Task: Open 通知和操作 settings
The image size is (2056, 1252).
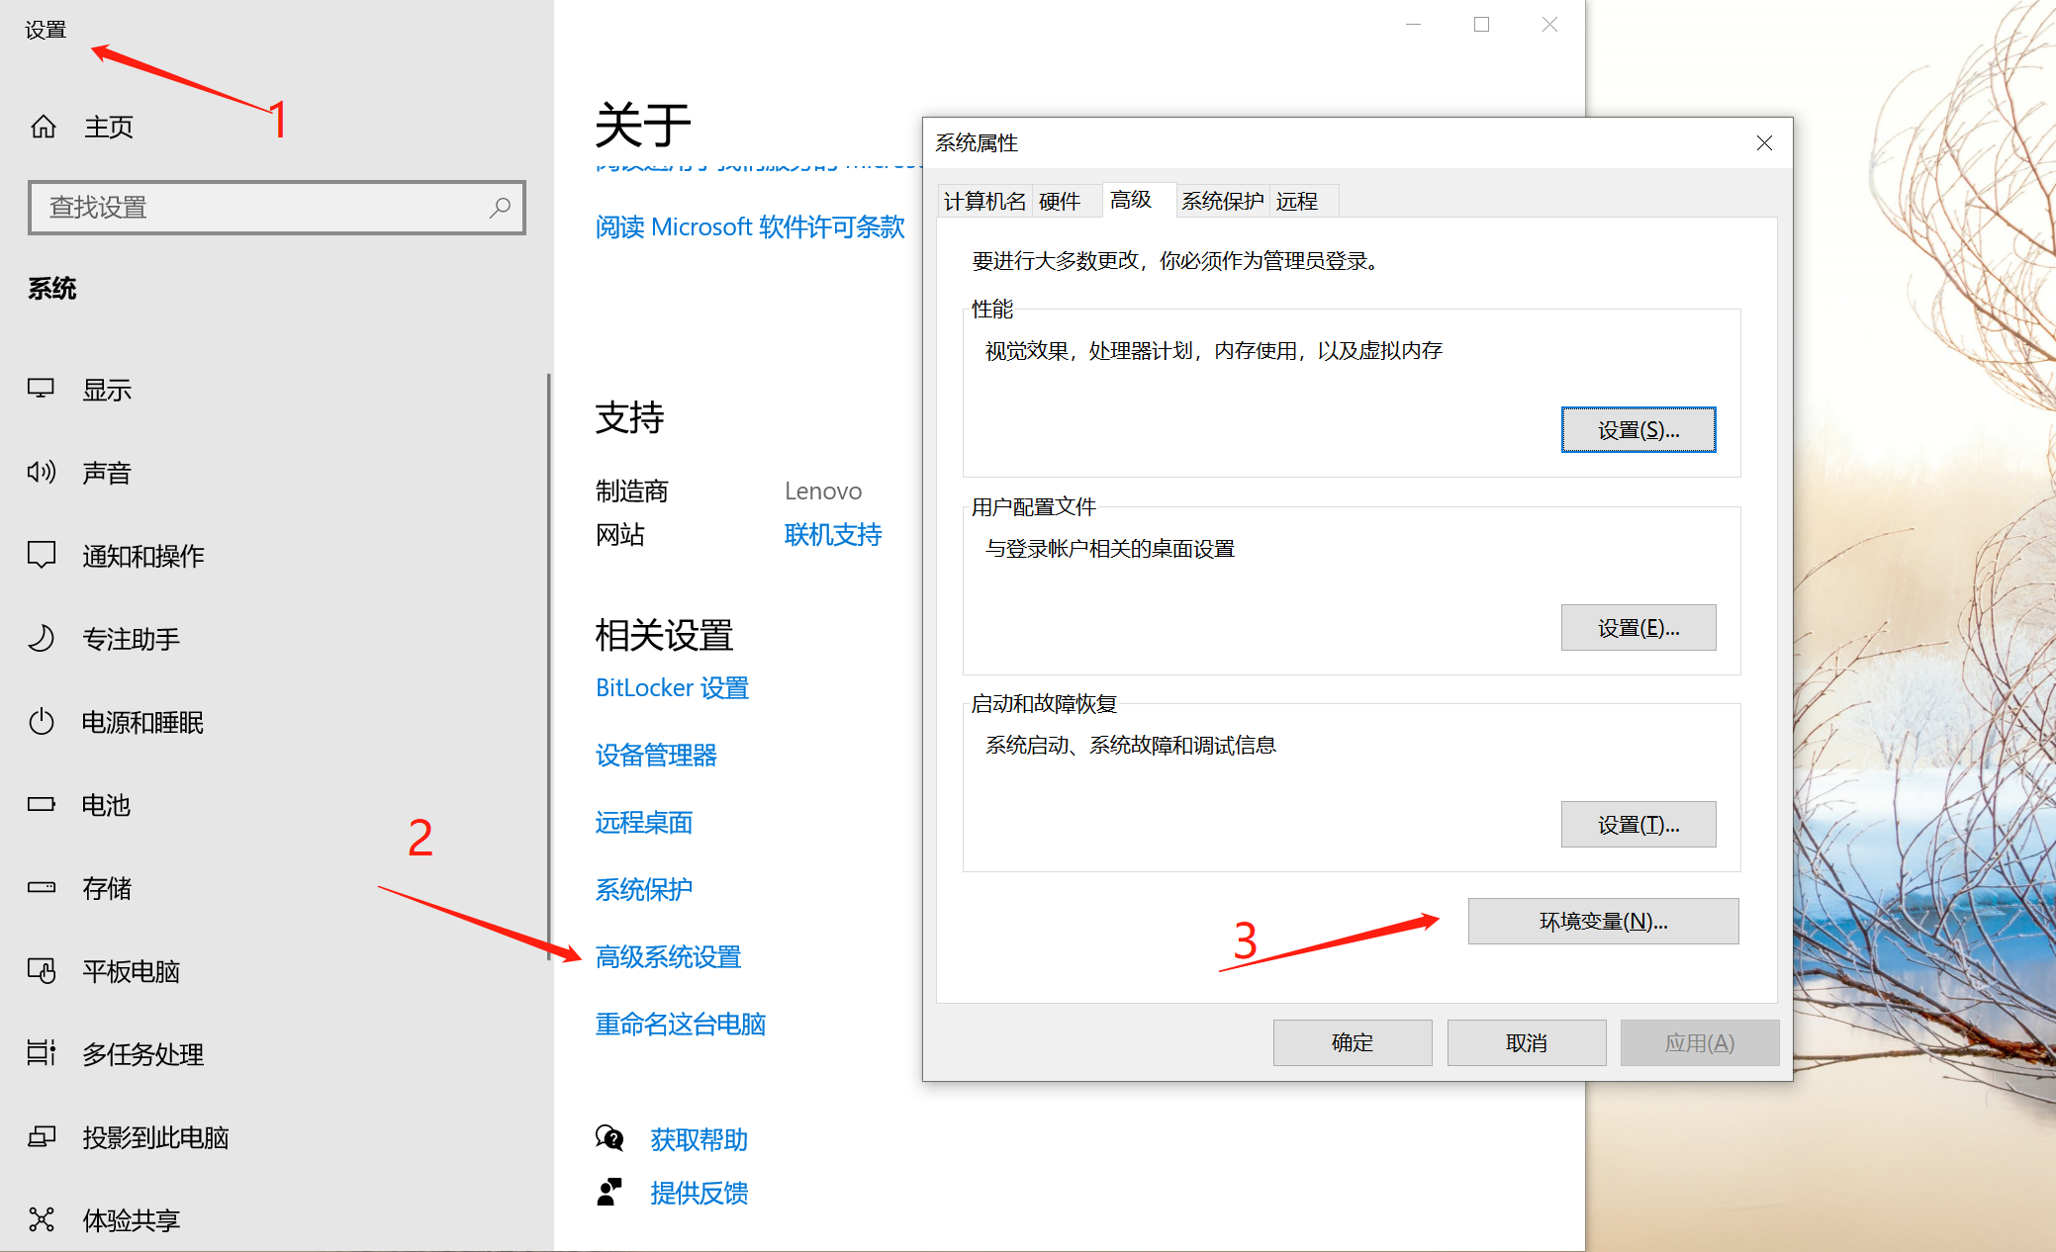Action: 142,555
